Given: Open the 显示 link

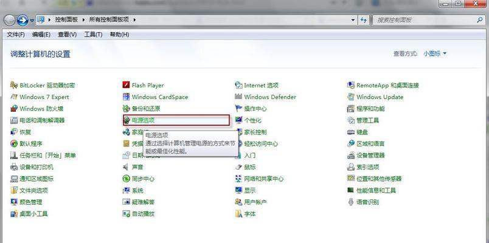Looking at the screenshot, I should [250, 190].
